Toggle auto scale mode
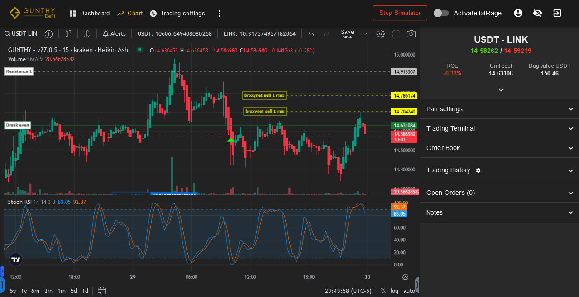579x297 pixels. [x=409, y=291]
